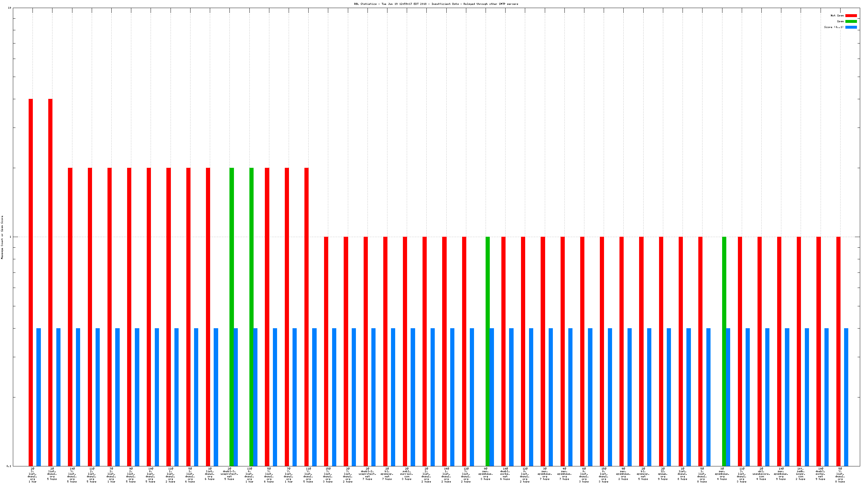Click the green Spam legend swatch
This screenshot has height=487, width=865.
(x=851, y=21)
